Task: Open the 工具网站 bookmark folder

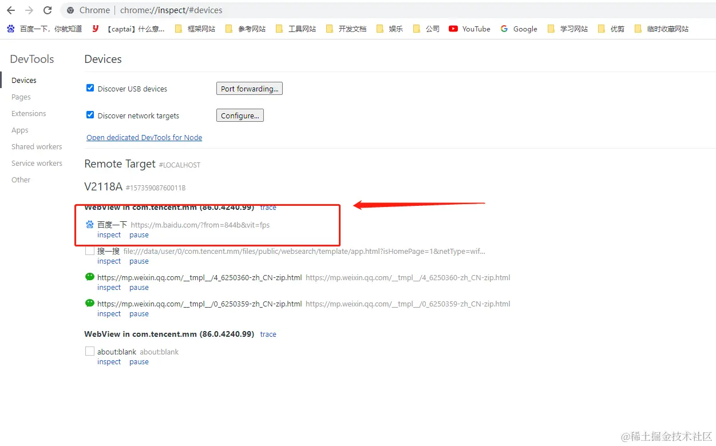Action: (x=296, y=29)
